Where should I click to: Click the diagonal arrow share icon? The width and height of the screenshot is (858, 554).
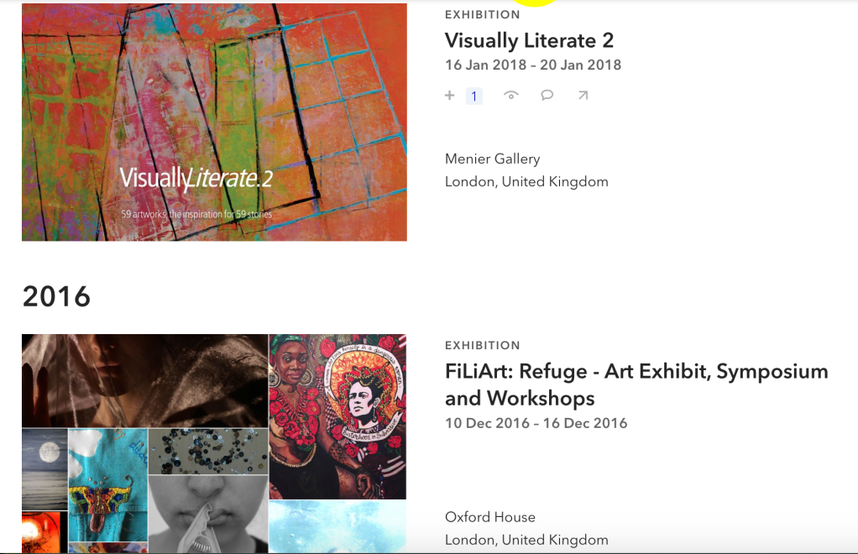tap(583, 96)
